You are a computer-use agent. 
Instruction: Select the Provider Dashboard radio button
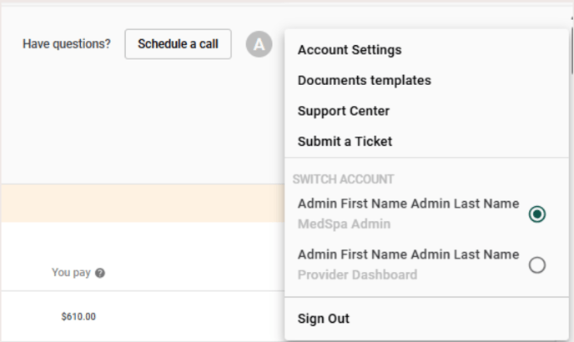(537, 265)
